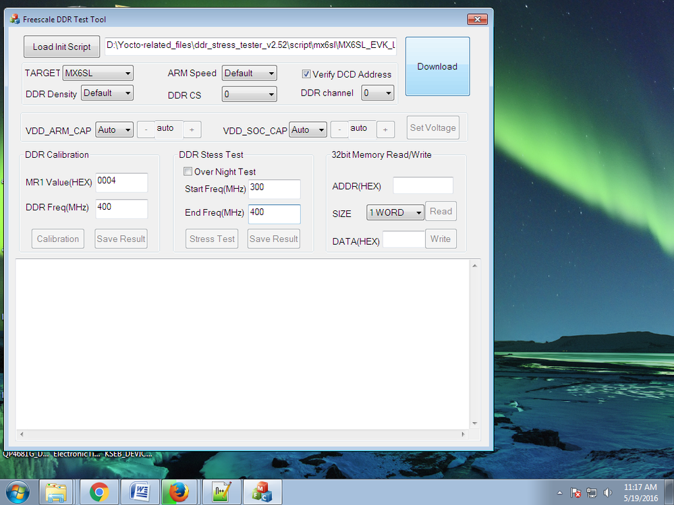Screen dimensions: 674x505
Task: Click the taskbar clock showing 11:17 AM
Action: (640, 493)
